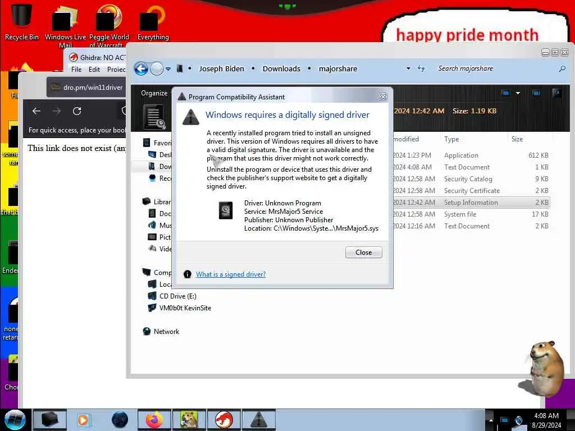Open the media player taskbar icon
The width and height of the screenshot is (575, 431).
(84, 420)
